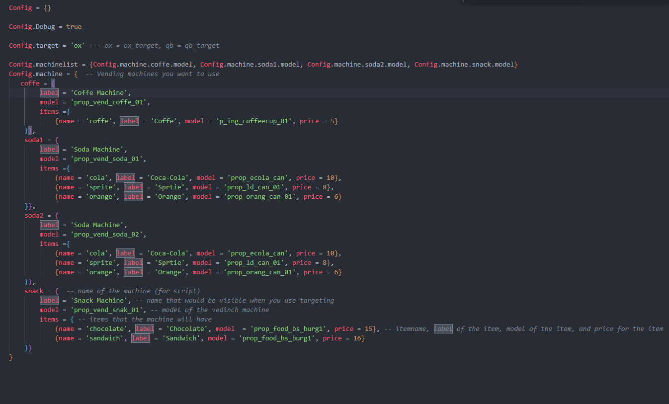Screen dimensions: 669x404
Task: Click the 'true' value after Config.Debug
Action: 74,26
